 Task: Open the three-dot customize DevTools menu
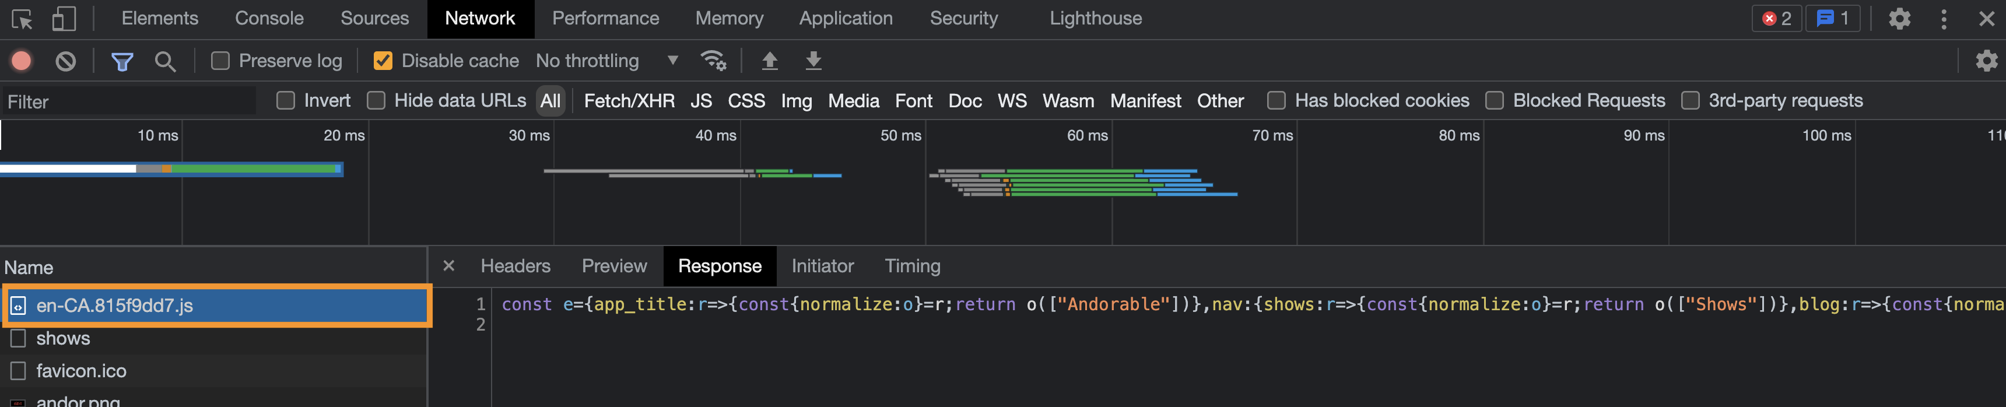click(1944, 19)
